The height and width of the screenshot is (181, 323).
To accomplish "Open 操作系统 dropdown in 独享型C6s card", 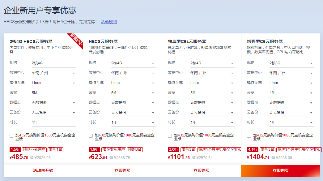I will point(212,83).
